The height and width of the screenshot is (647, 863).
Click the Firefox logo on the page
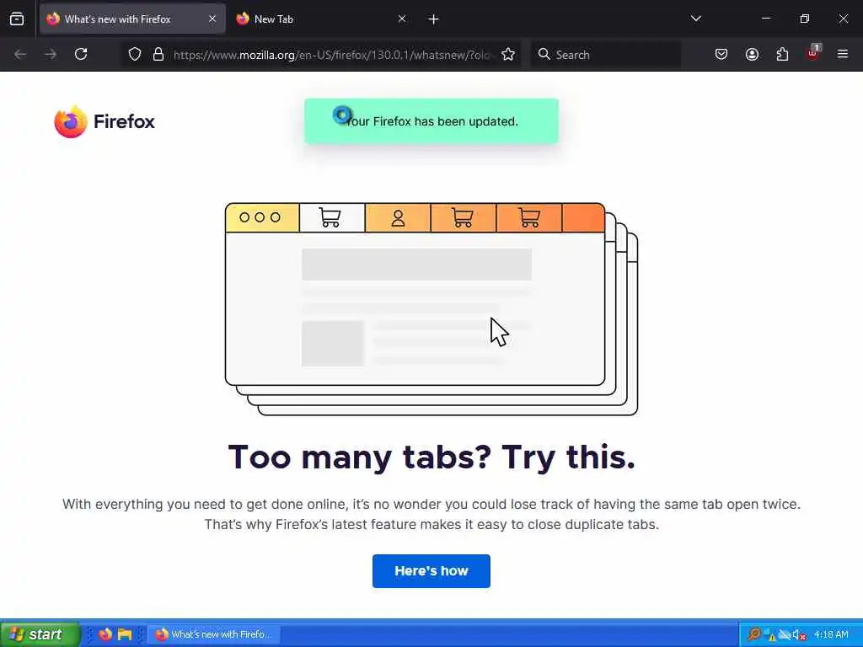tap(105, 121)
